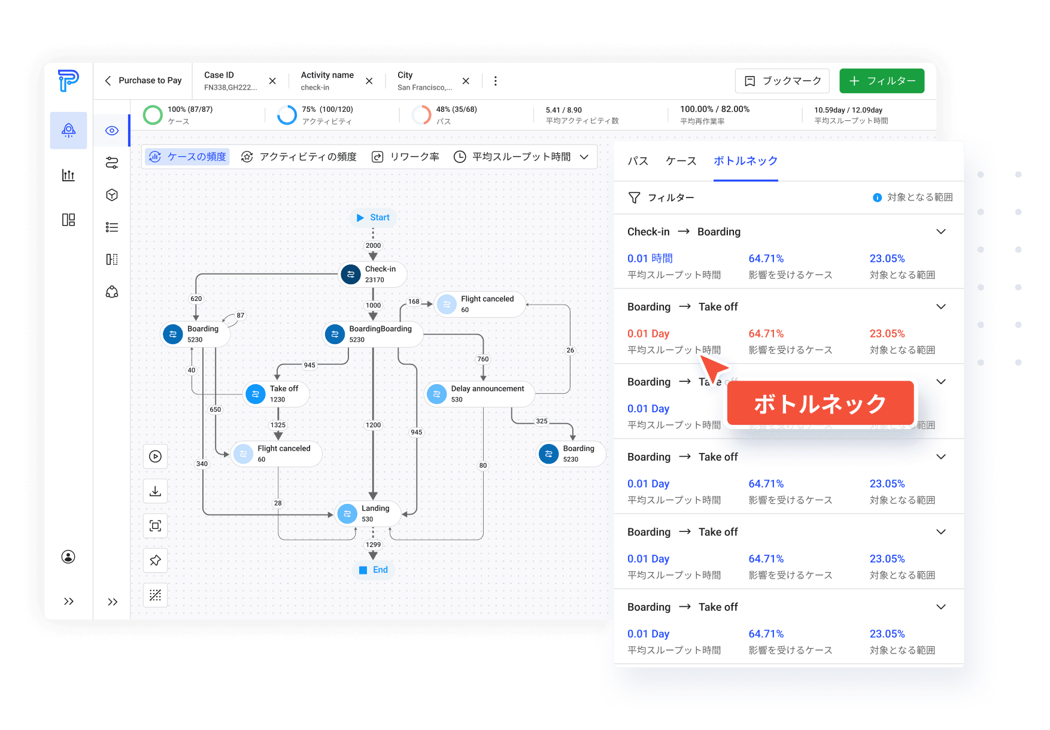This screenshot has width=1050, height=730.
Task: Click the 5.41 / 8.90 activity count
Action: pyautogui.click(x=564, y=110)
